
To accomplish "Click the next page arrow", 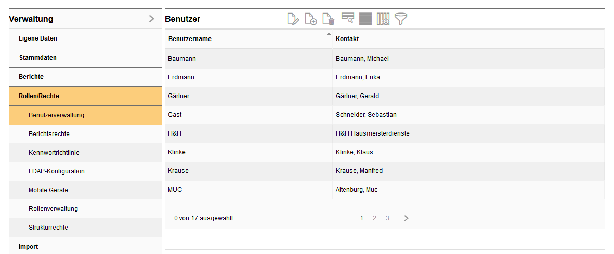I will coord(407,218).
